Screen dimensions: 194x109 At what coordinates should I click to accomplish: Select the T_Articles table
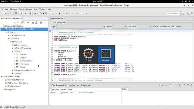click(x=22, y=58)
